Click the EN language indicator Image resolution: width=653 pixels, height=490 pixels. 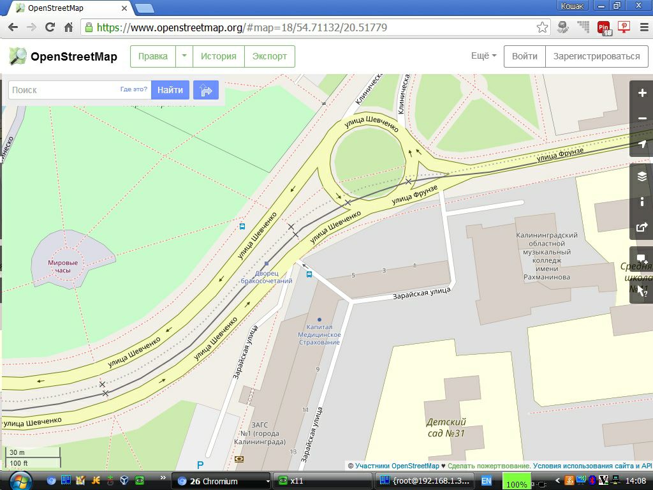486,481
